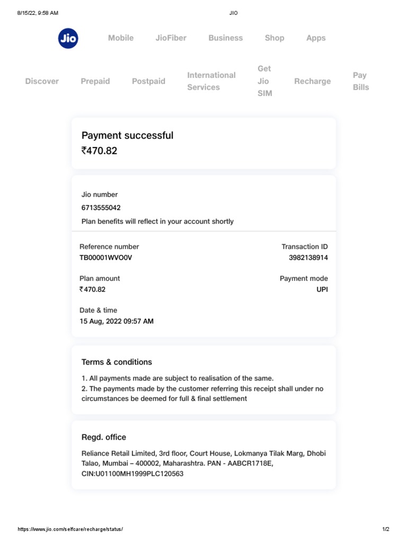Switch to the Discover tab
Image resolution: width=407 pixels, height=543 pixels.
tap(42, 81)
